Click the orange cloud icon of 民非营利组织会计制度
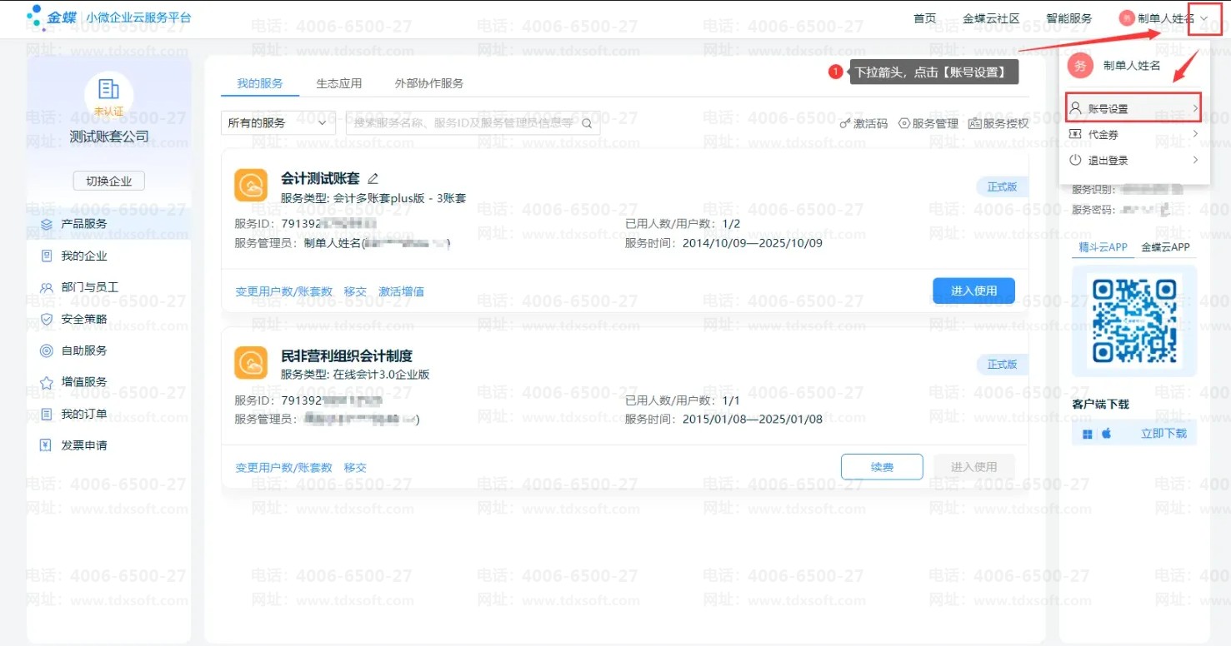The height and width of the screenshot is (646, 1231). 251,363
